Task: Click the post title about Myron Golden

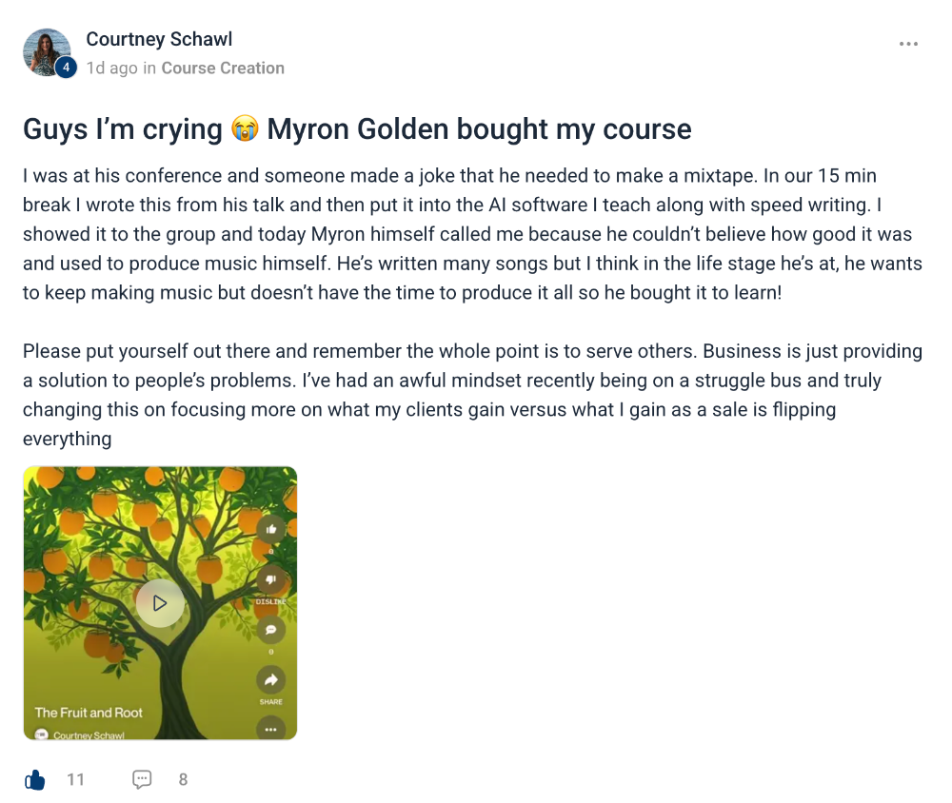Action: point(357,128)
